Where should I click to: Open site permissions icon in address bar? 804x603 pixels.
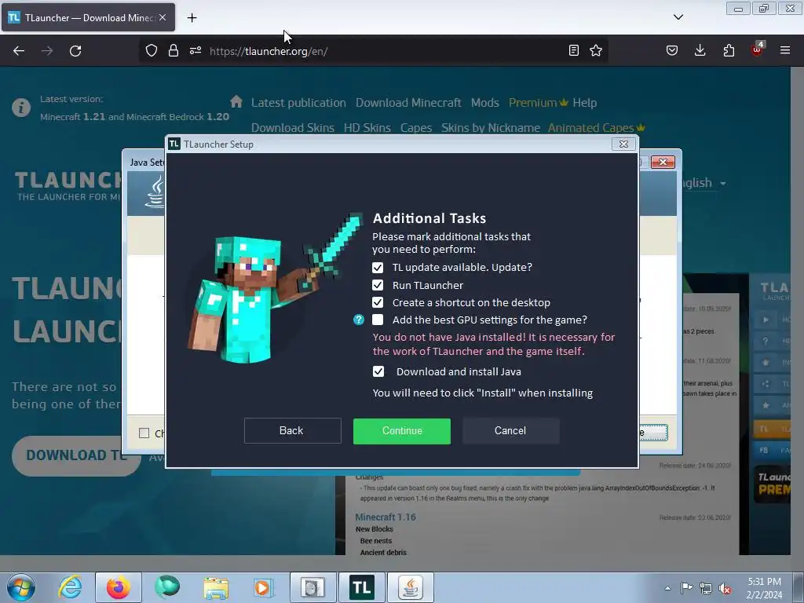click(x=196, y=51)
